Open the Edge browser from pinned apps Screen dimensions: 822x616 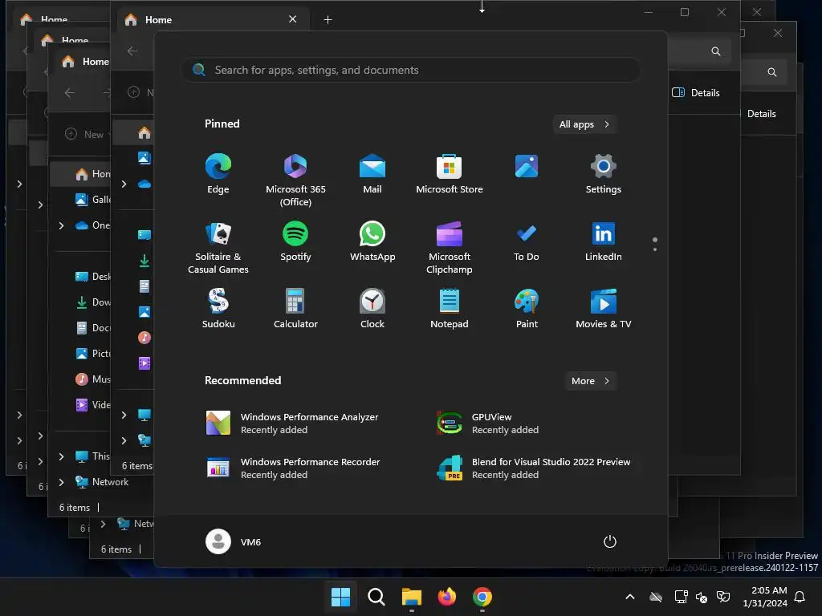click(x=218, y=173)
